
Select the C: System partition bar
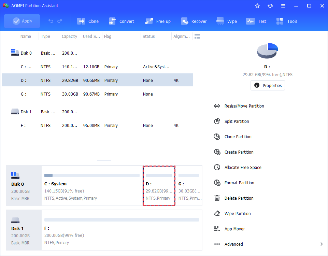tap(92, 186)
